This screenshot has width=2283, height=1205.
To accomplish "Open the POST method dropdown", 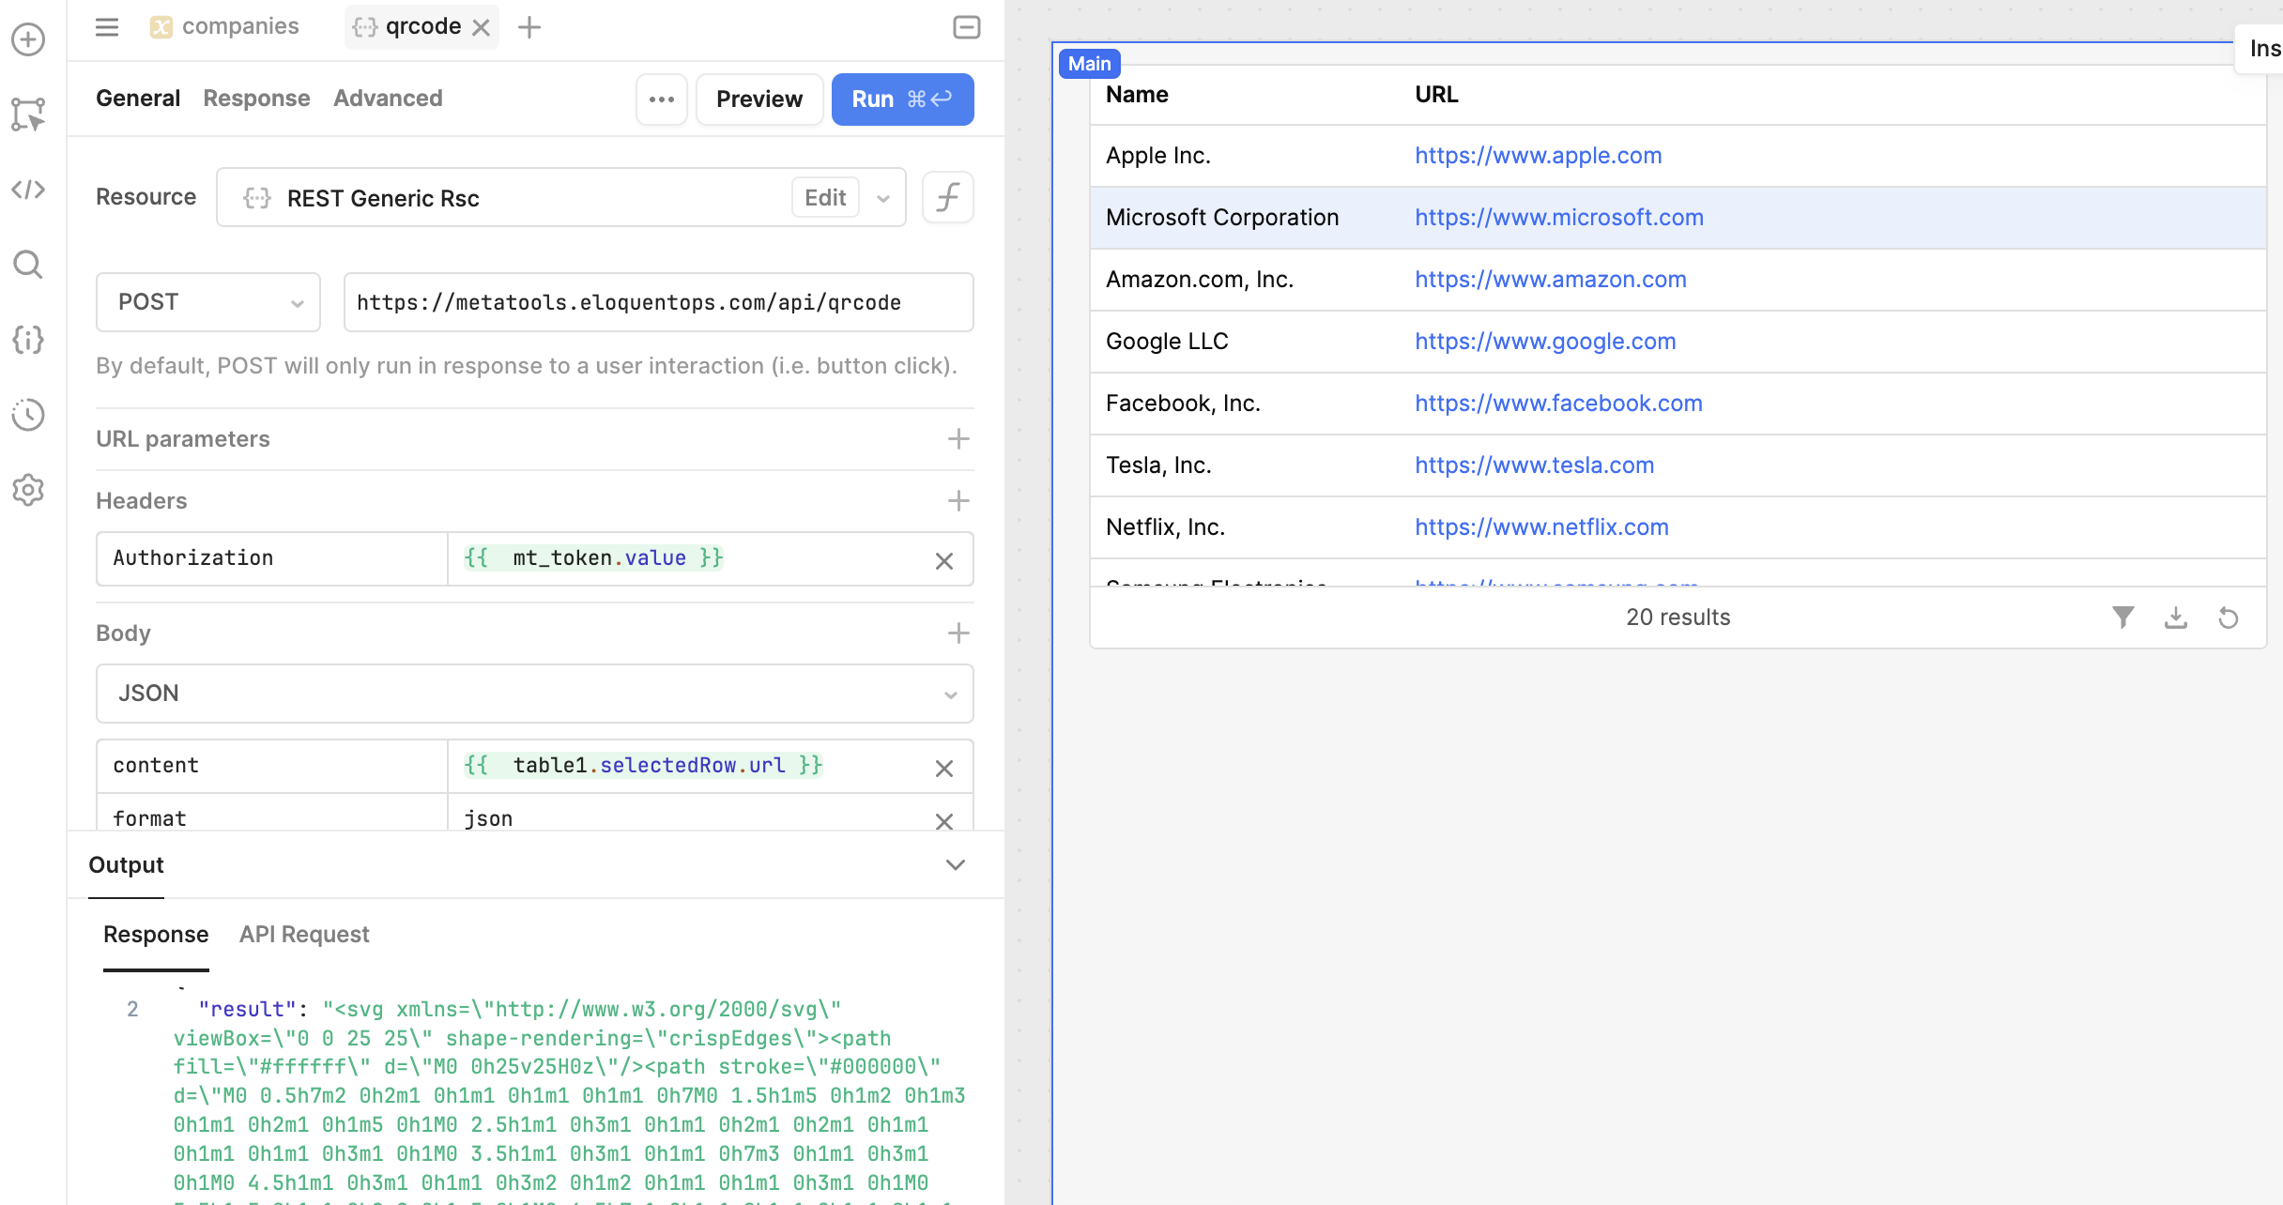I will pyautogui.click(x=208, y=302).
